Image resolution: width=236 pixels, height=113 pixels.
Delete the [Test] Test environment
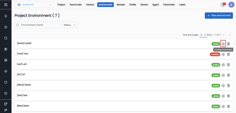tap(228, 54)
